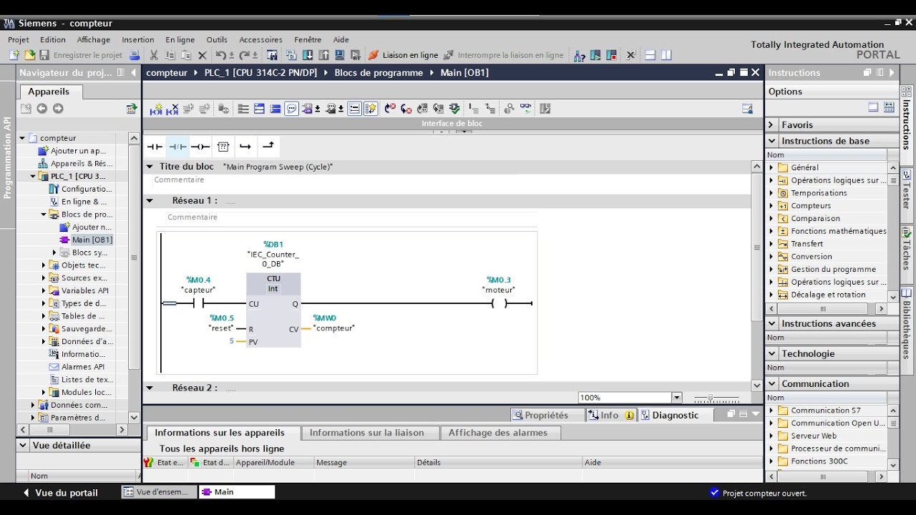Click Enregistrer le projet button

coord(80,55)
